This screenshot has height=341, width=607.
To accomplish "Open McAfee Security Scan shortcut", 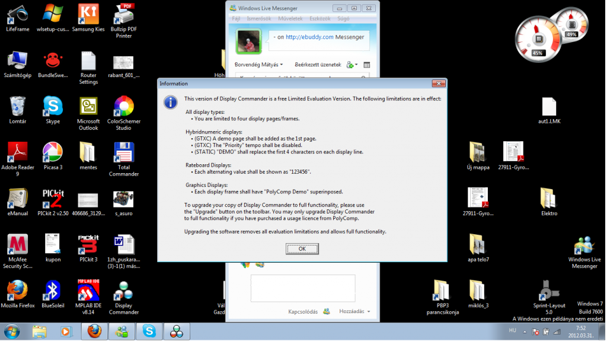I will click(17, 251).
